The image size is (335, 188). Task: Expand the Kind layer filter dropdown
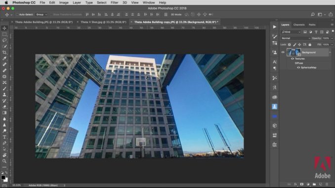[291, 32]
